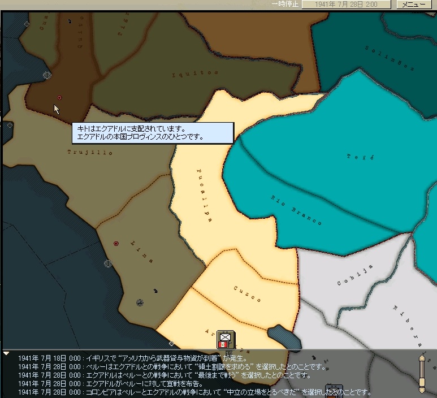437x398 pixels.
Task: Click the black arrow marker east of Lake Titicaca
Action: (x=314, y=358)
